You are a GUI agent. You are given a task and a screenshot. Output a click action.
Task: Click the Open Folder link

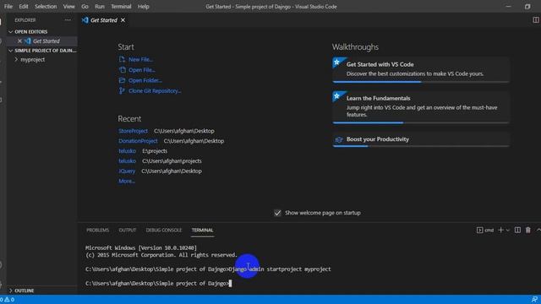[x=145, y=80]
